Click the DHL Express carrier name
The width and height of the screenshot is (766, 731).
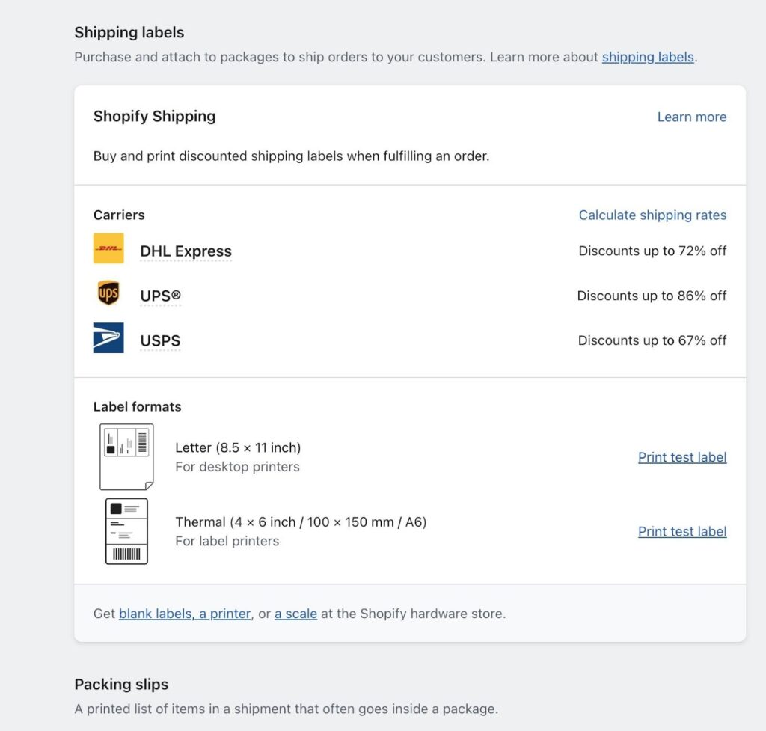pos(186,251)
